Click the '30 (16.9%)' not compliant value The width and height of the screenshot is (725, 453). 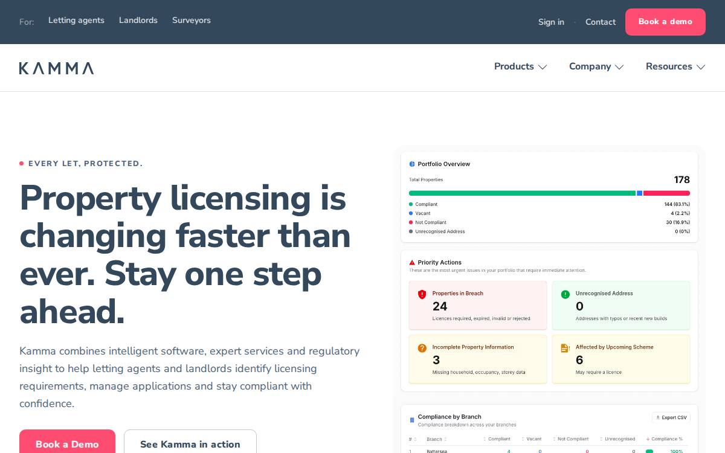pos(678,222)
